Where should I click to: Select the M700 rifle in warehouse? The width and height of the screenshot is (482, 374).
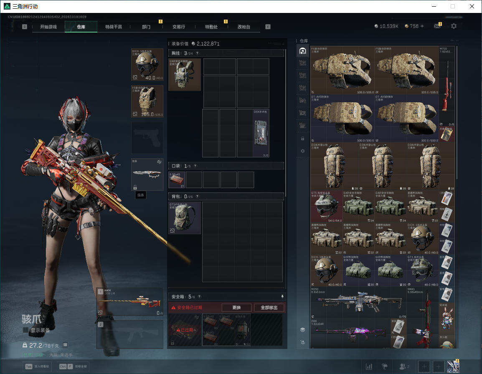tap(446, 86)
